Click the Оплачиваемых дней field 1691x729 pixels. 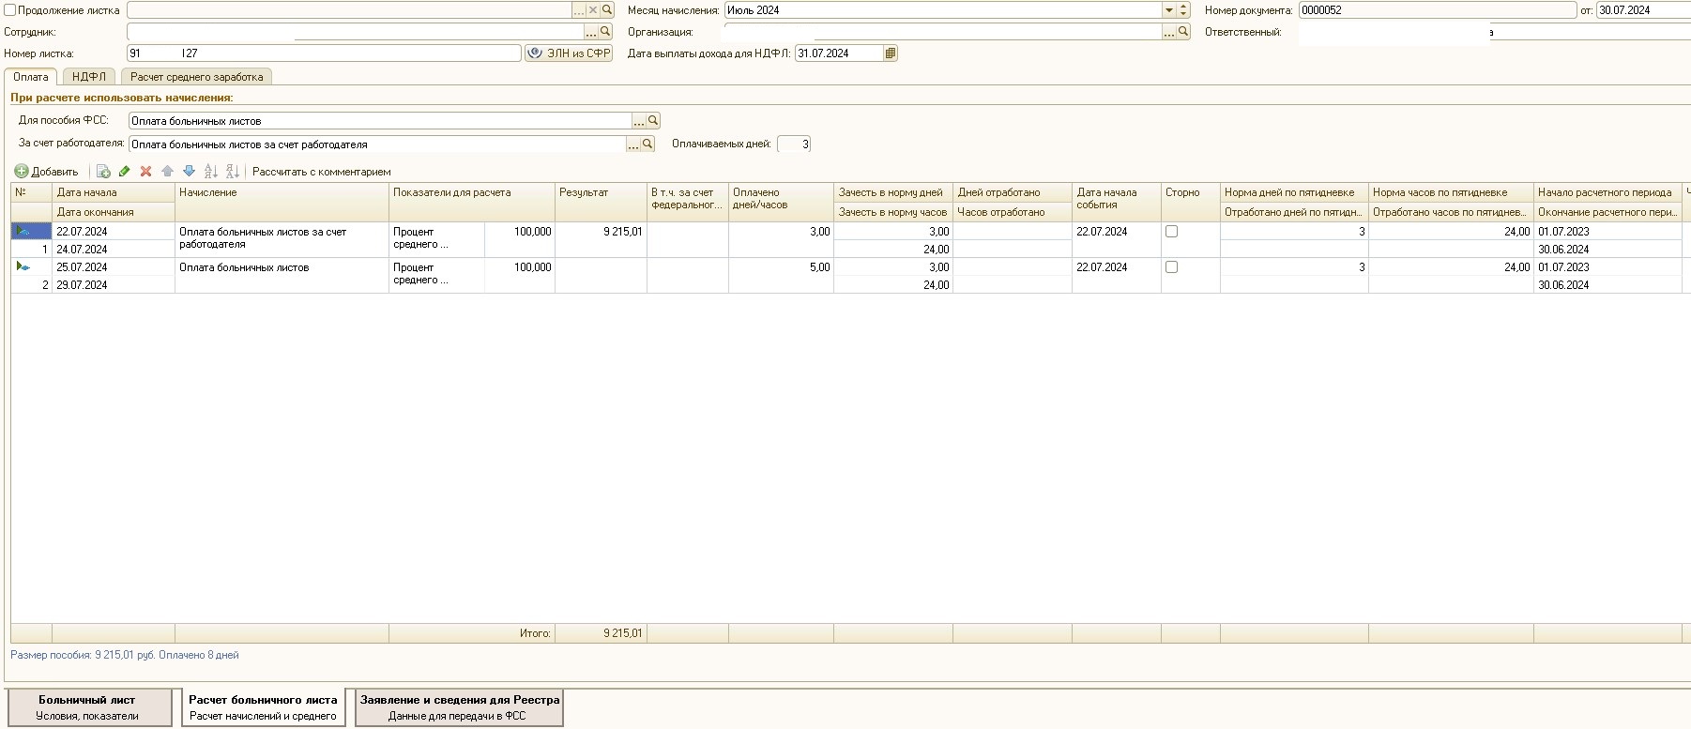click(794, 144)
